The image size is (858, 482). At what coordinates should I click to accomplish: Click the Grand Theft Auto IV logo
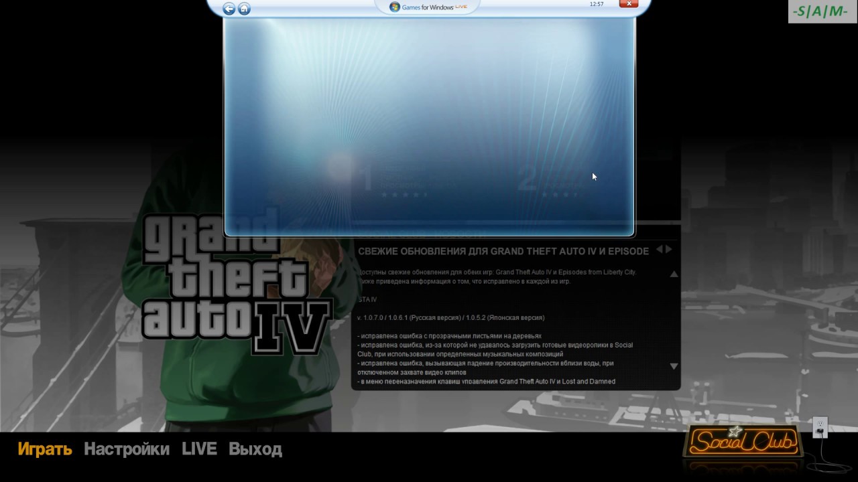(236, 283)
